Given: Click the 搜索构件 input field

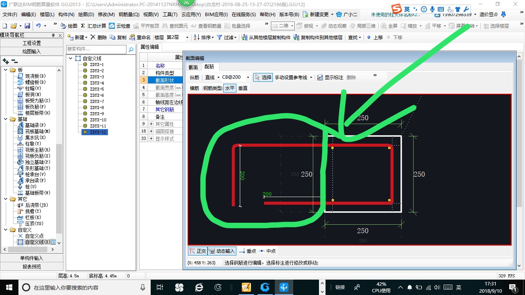Looking at the screenshot, I should pyautogui.click(x=96, y=49).
